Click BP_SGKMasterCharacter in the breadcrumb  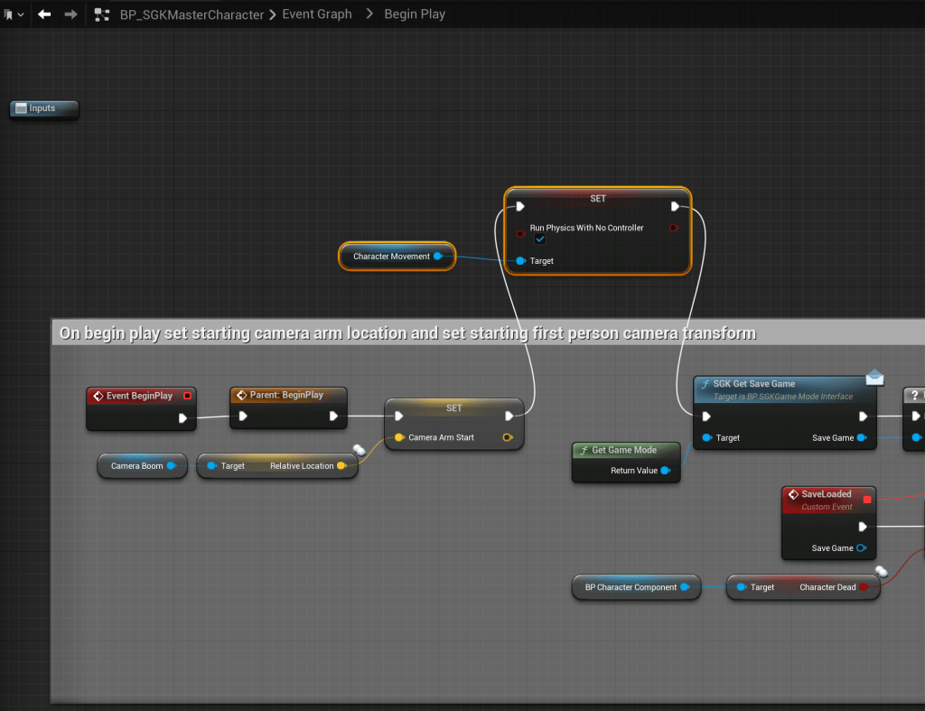tap(192, 14)
